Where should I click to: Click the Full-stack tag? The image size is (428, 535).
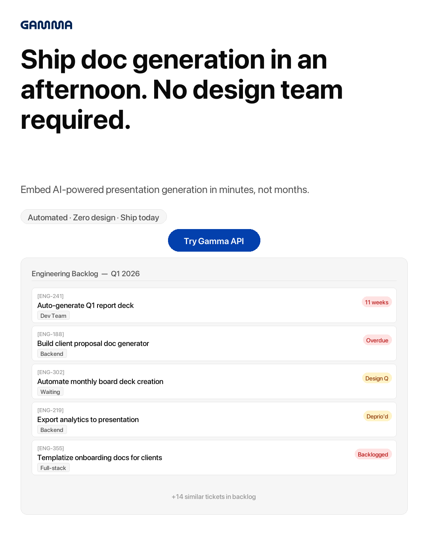tap(53, 468)
